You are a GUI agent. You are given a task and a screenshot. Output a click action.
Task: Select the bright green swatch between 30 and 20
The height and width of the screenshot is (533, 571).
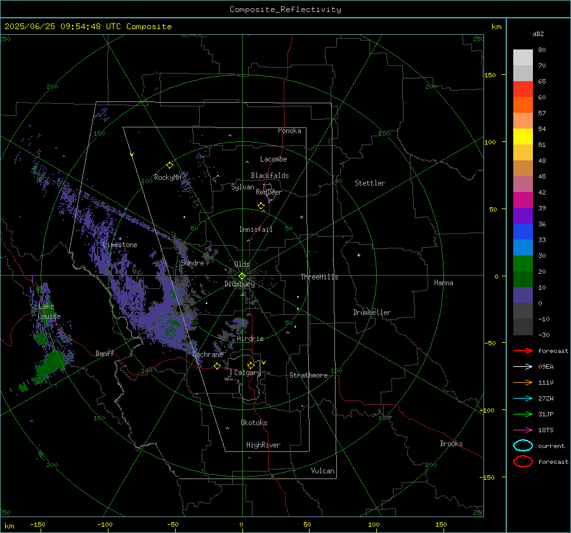(523, 263)
